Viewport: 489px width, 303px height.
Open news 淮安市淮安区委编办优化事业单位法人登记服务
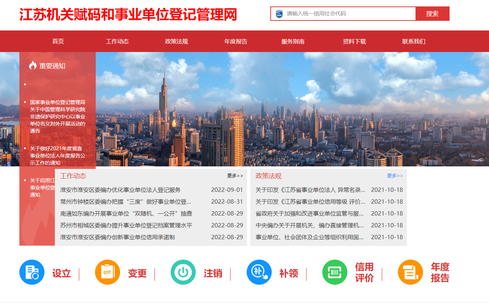coord(120,190)
